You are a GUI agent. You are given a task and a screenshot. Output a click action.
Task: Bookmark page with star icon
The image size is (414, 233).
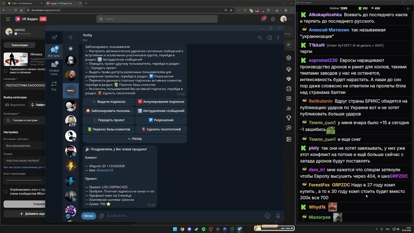click(231, 10)
